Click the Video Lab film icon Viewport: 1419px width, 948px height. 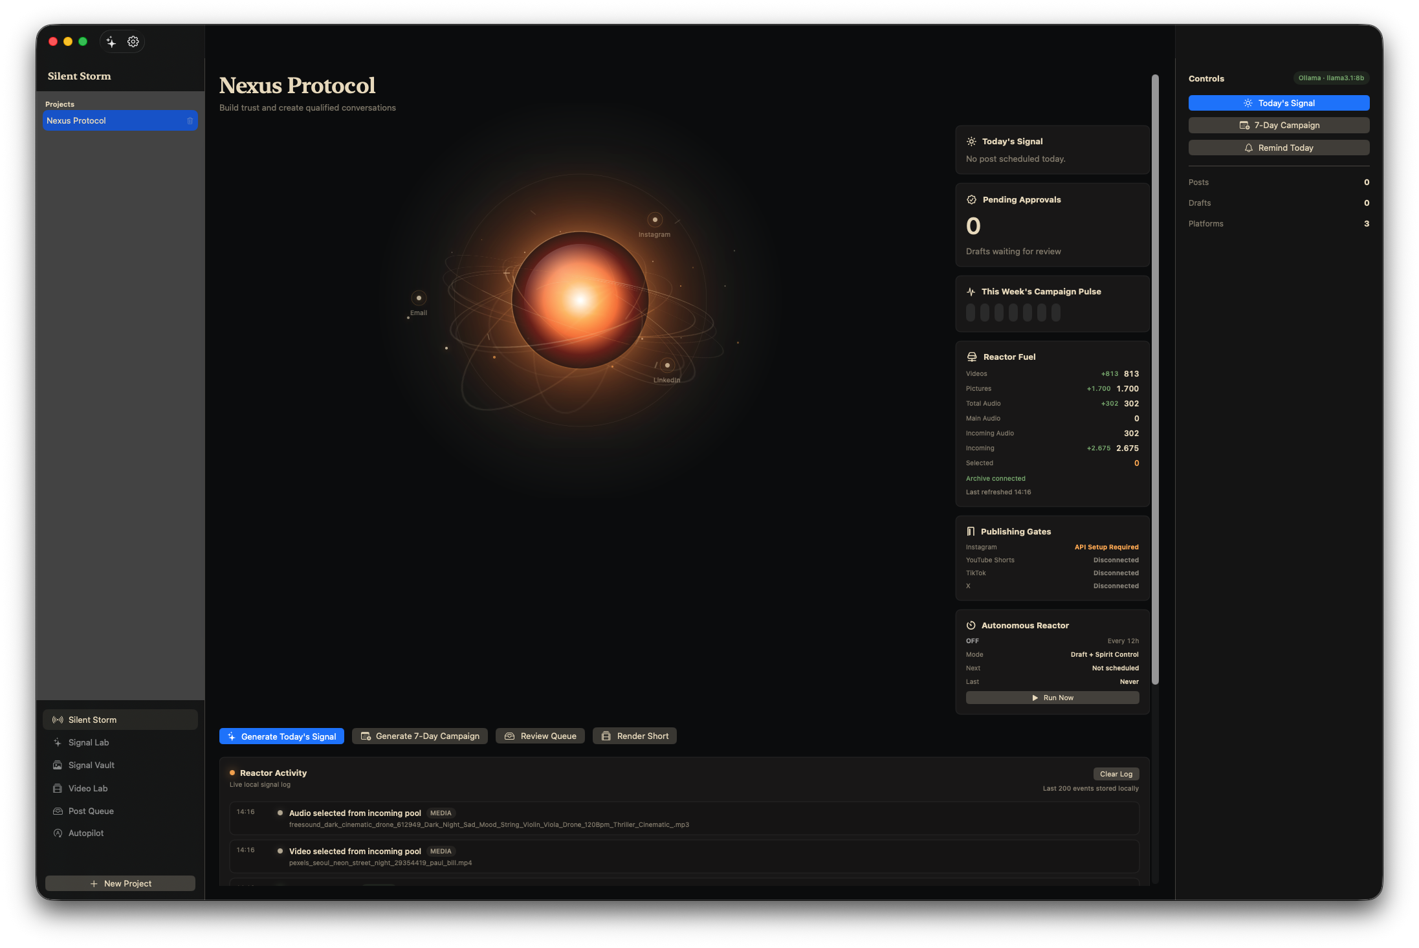pyautogui.click(x=58, y=789)
